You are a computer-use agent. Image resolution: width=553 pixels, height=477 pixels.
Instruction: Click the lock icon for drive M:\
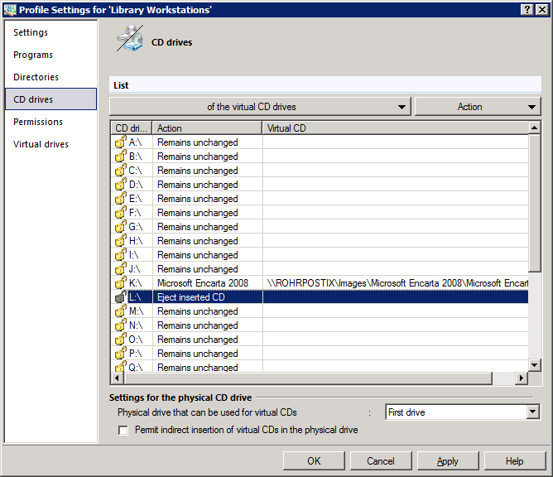120,311
